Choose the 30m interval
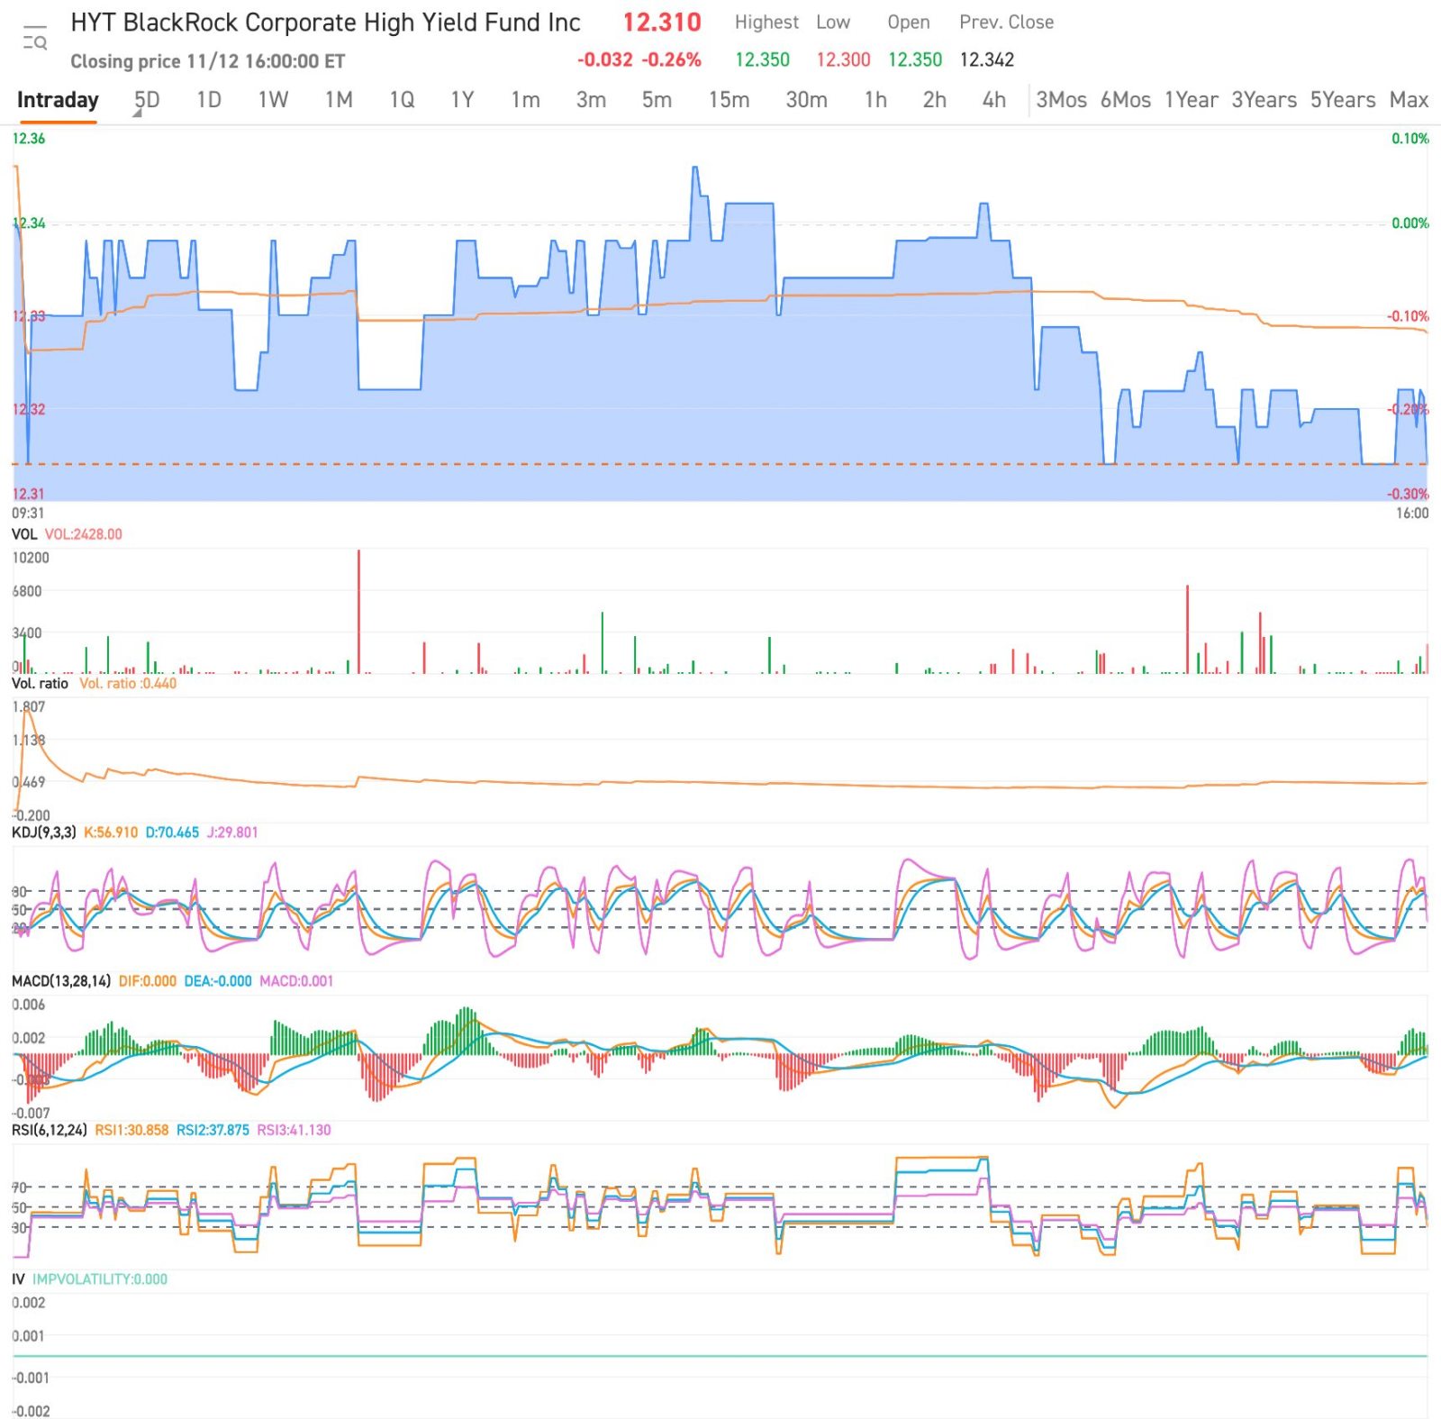Viewport: 1441px width, 1419px height. (x=806, y=100)
